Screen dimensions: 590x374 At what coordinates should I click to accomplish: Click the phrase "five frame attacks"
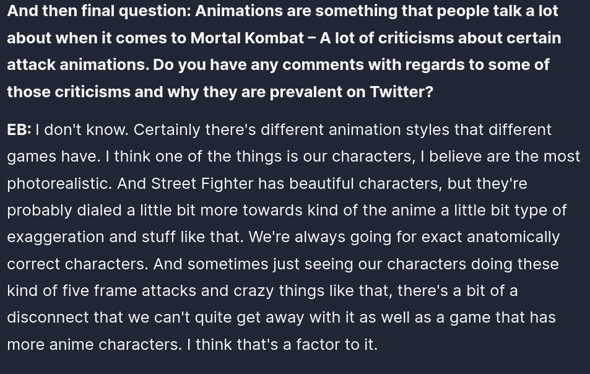(x=129, y=291)
